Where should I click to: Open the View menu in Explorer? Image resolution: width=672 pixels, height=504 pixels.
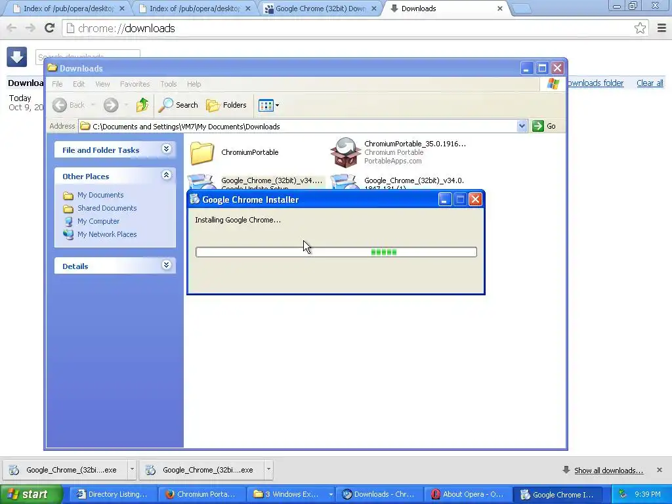coord(102,84)
